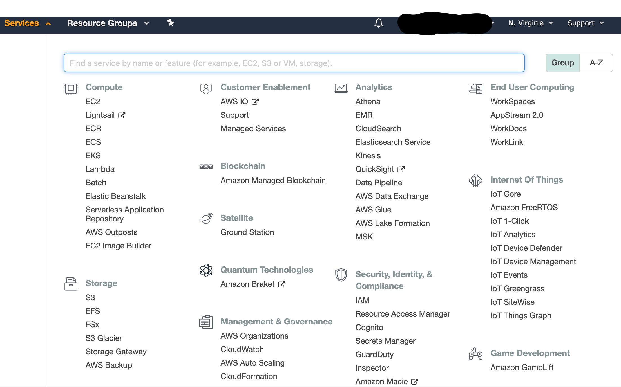
Task: Open CloudWatch service
Action: [242, 349]
